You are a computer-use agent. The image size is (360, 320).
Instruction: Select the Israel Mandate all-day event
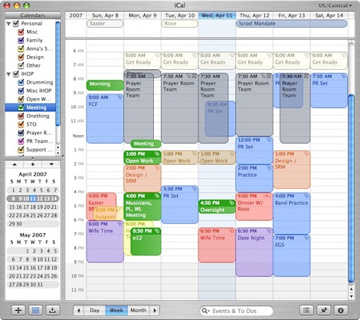click(x=292, y=24)
